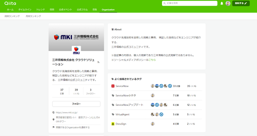Click the tag icon beside ServiceNowアップデート
Image resolution: width=257 pixels, height=136 pixels.
[113, 105]
